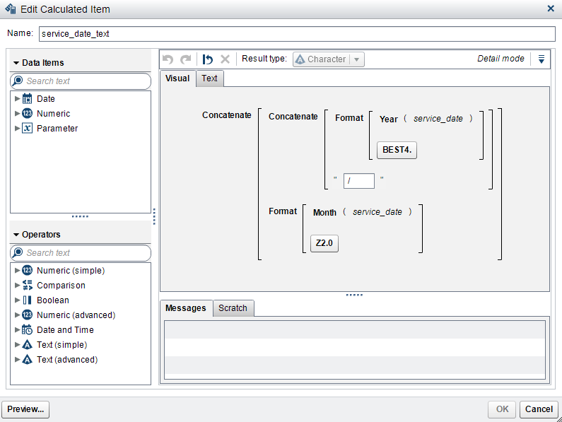This screenshot has height=422, width=562.
Task: Switch to the Text tab
Action: pos(210,78)
